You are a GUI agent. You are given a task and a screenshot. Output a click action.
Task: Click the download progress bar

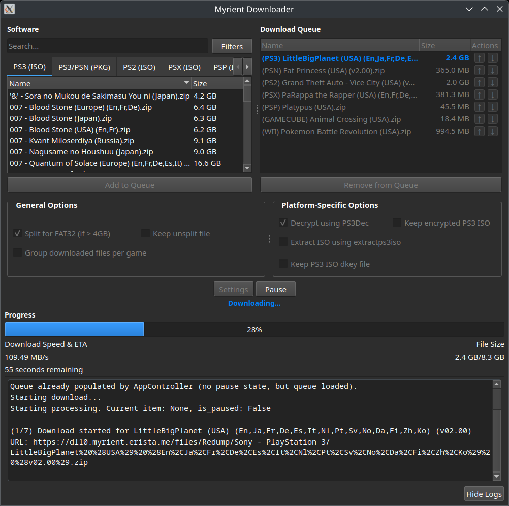[x=254, y=329]
